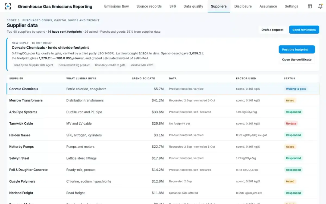Select Ketterby Pumps supplier name
The height and width of the screenshot is (204, 326).
pyautogui.click(x=21, y=147)
